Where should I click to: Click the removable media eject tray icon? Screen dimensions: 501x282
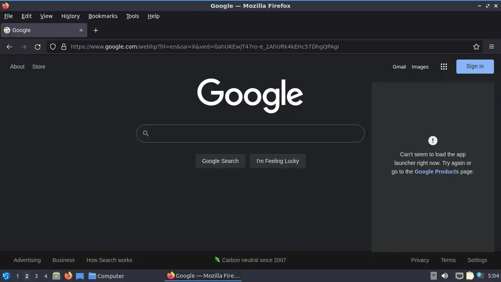[x=433, y=276]
